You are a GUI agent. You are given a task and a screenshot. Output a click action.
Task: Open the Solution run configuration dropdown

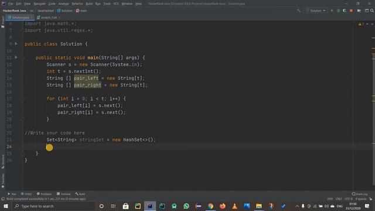(x=315, y=11)
